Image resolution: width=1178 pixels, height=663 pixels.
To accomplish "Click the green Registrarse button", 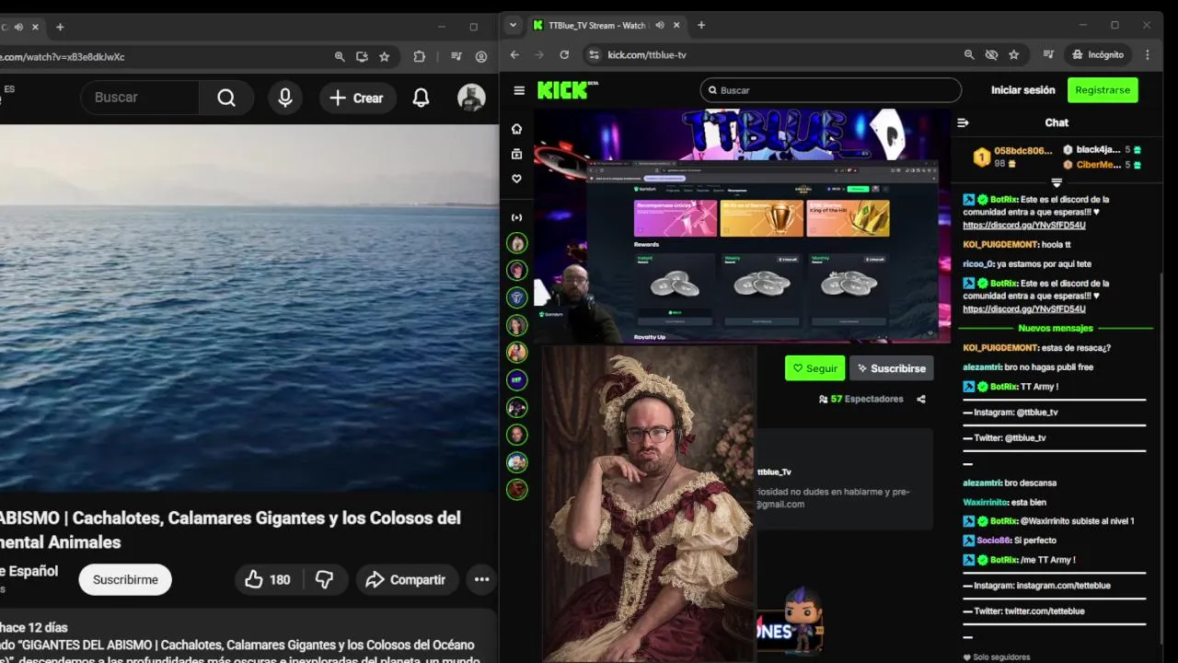I will tap(1103, 90).
